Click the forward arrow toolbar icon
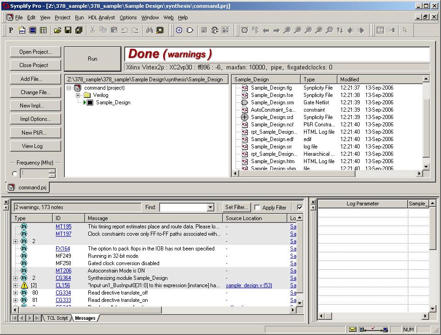This screenshot has height=335, width=441. (276, 30)
